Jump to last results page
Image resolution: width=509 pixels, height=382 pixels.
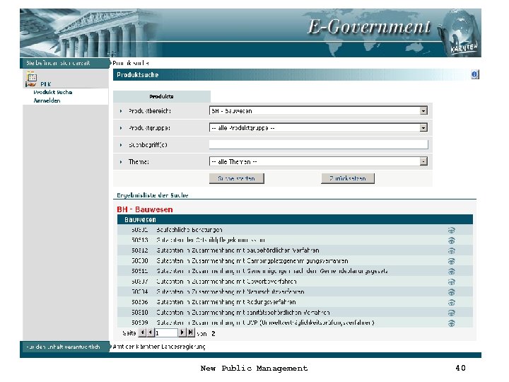coord(191,332)
